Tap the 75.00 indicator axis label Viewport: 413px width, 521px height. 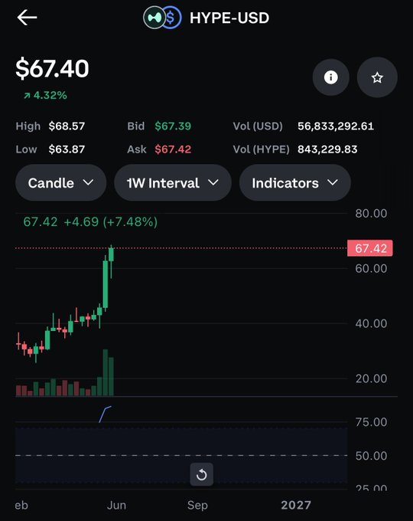click(x=371, y=422)
